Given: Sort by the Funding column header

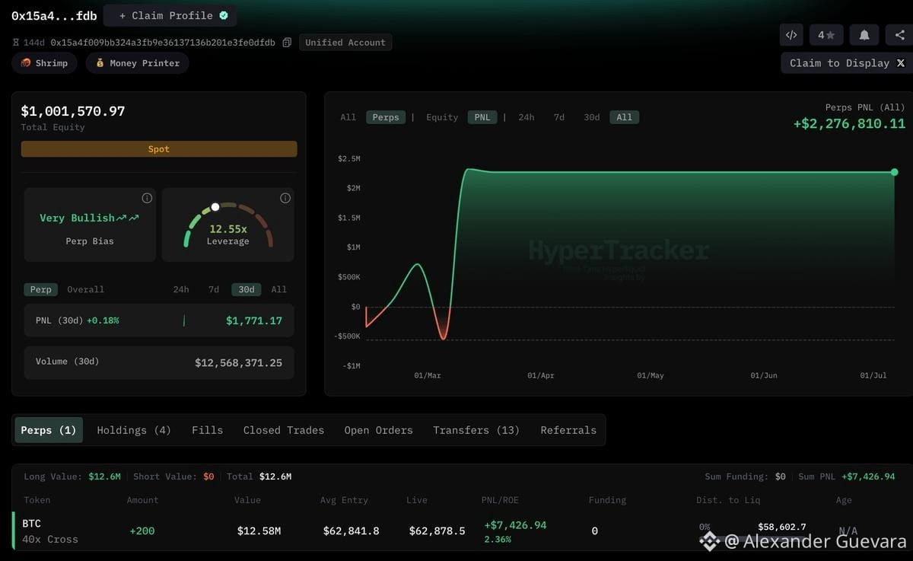Looking at the screenshot, I should pyautogui.click(x=607, y=500).
